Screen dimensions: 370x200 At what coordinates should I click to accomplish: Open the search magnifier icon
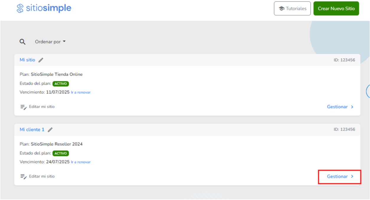22,42
